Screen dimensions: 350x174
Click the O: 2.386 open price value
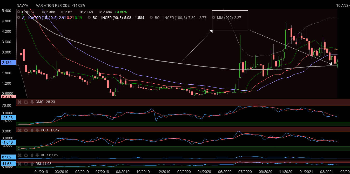coord(48,12)
